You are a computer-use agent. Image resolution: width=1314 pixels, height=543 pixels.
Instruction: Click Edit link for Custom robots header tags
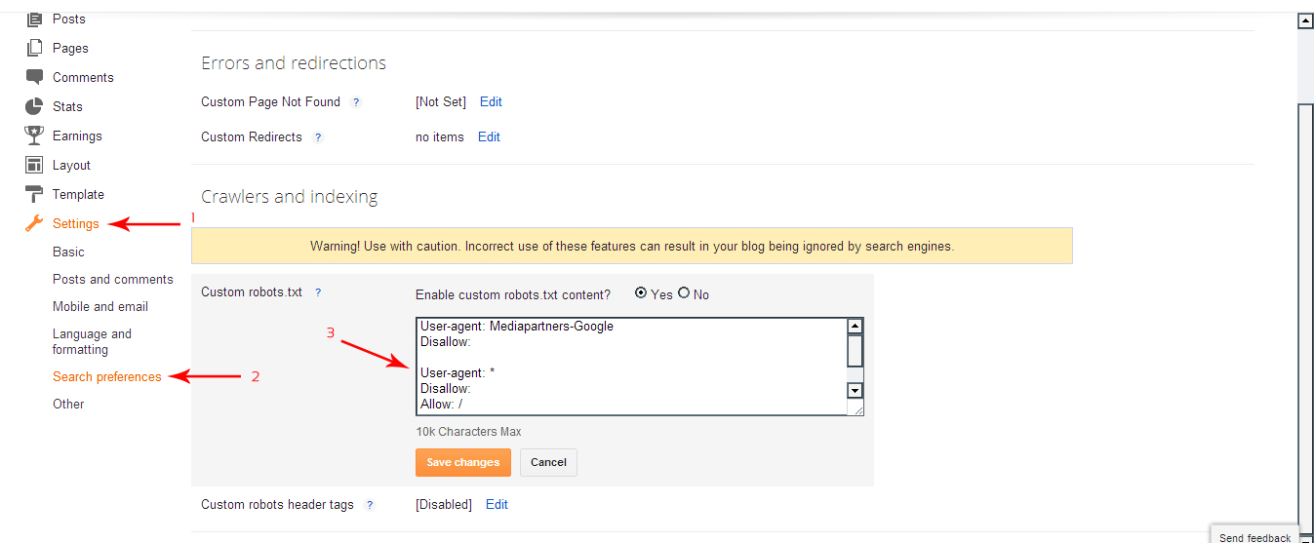497,504
